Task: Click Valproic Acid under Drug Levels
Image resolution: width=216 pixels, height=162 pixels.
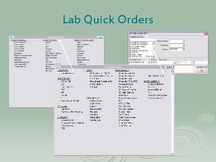Action: click(x=95, y=120)
